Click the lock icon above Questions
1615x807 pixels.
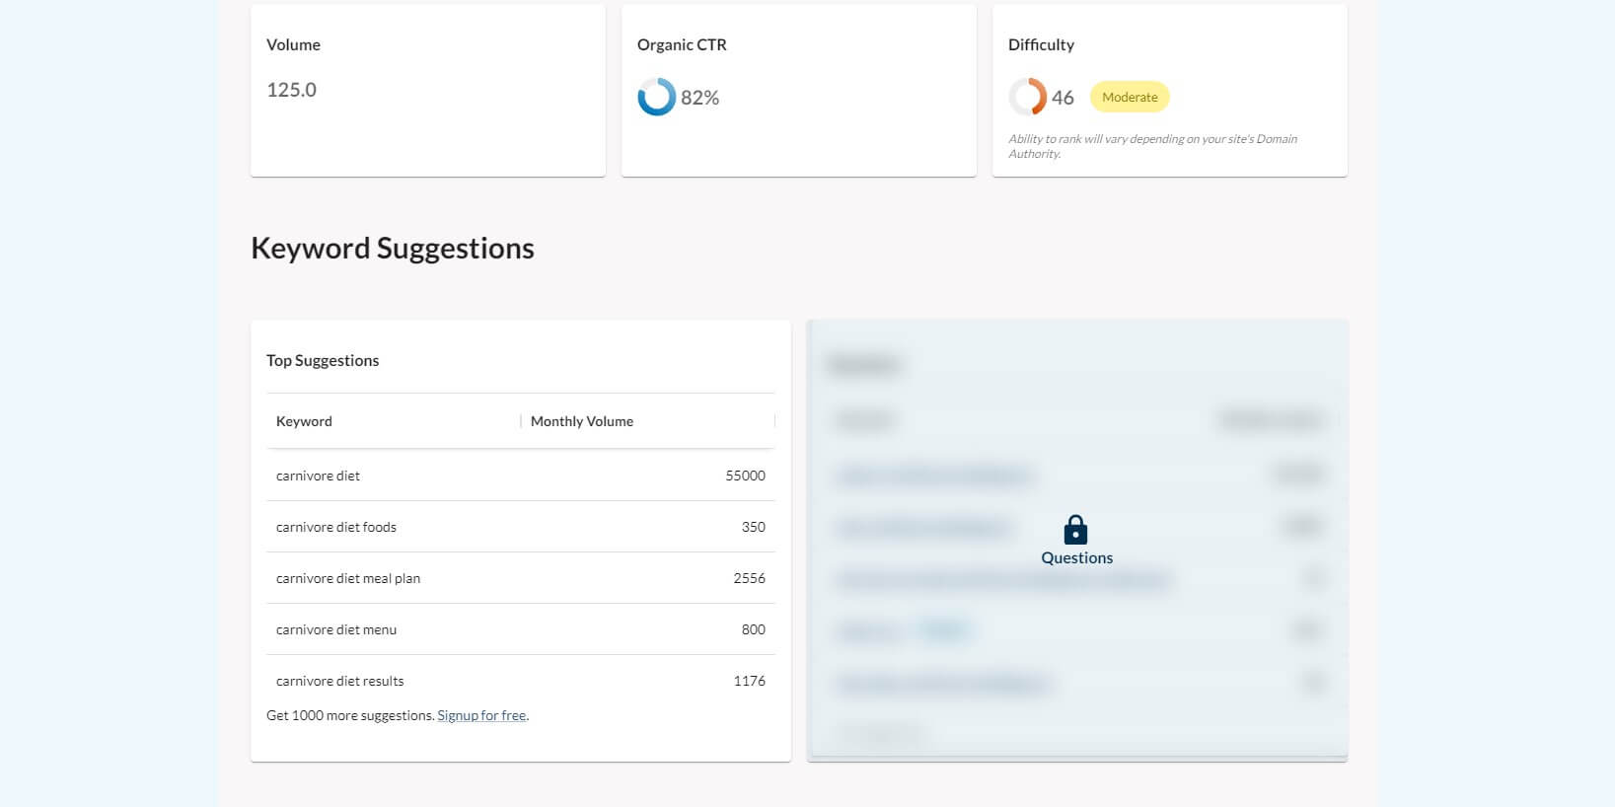1075,530
